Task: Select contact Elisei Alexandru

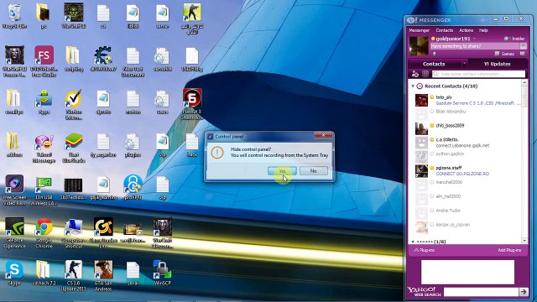Action: click(468, 112)
